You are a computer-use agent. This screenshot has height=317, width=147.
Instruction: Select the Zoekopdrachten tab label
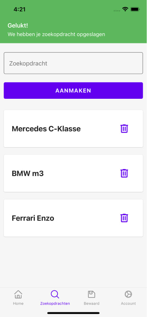click(x=55, y=303)
